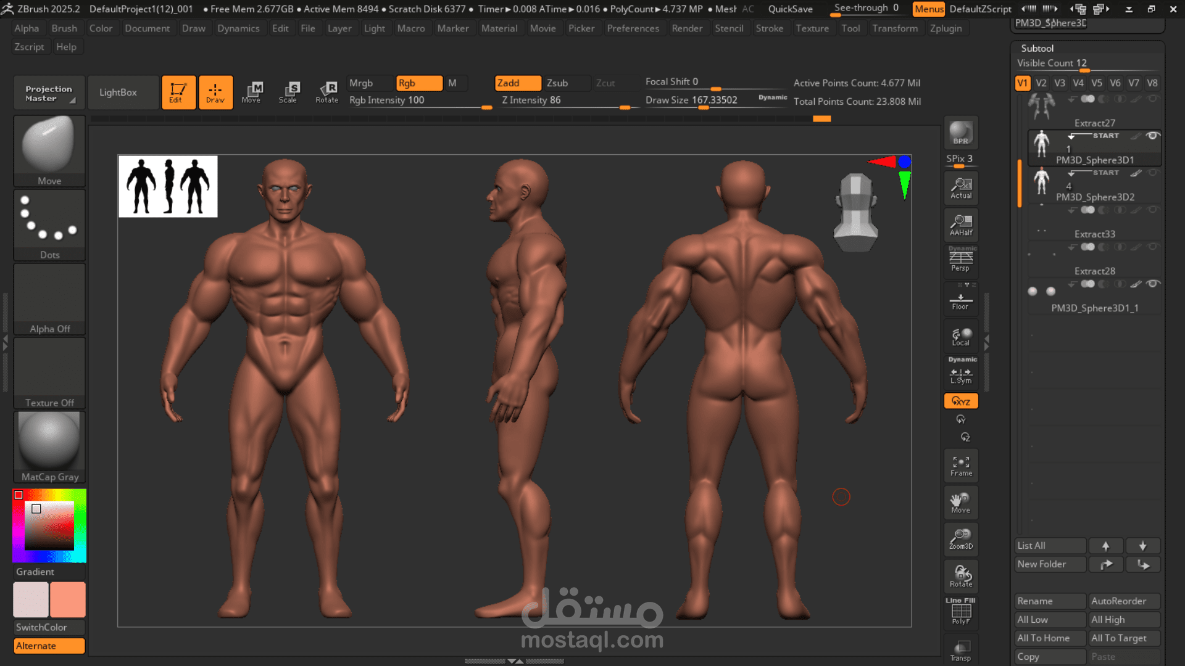Click the AAHalf antialiasing icon
This screenshot has height=666, width=1185.
coord(960,224)
